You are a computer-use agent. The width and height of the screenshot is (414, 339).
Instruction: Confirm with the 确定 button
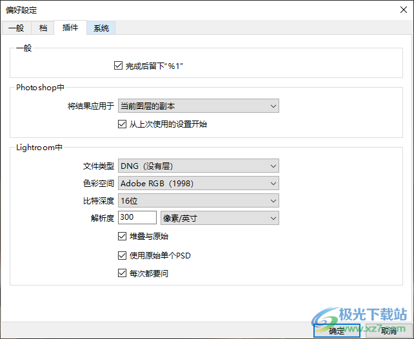click(337, 331)
